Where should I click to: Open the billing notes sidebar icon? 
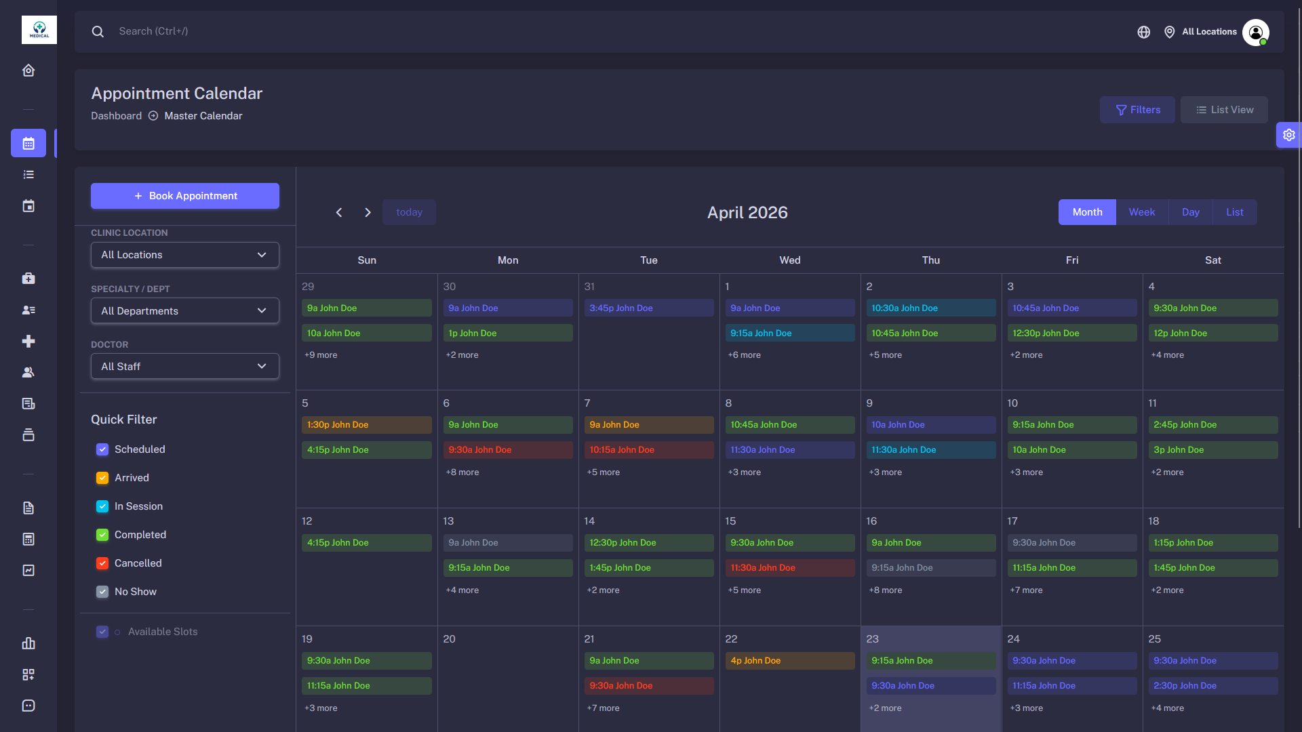tap(28, 404)
